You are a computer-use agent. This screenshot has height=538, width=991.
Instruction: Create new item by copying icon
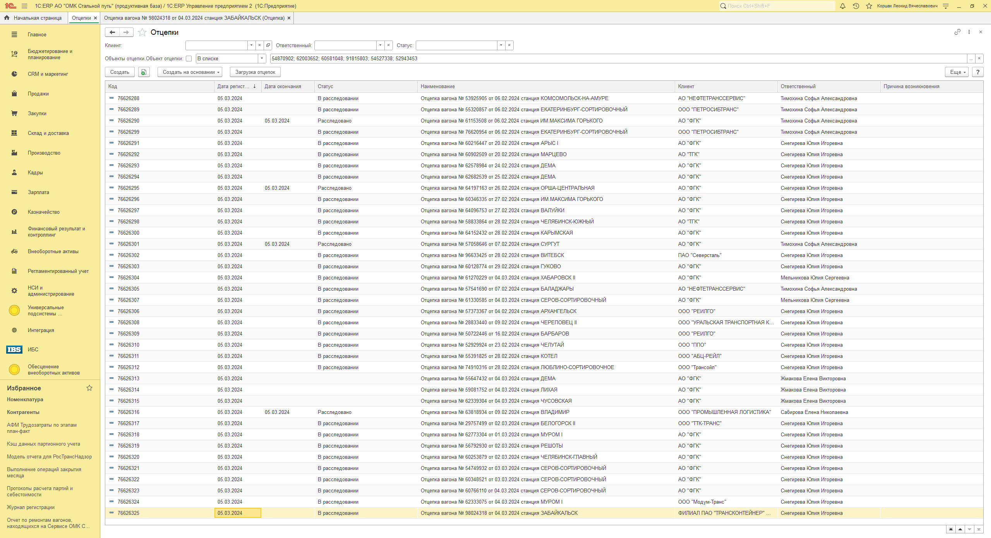[144, 72]
